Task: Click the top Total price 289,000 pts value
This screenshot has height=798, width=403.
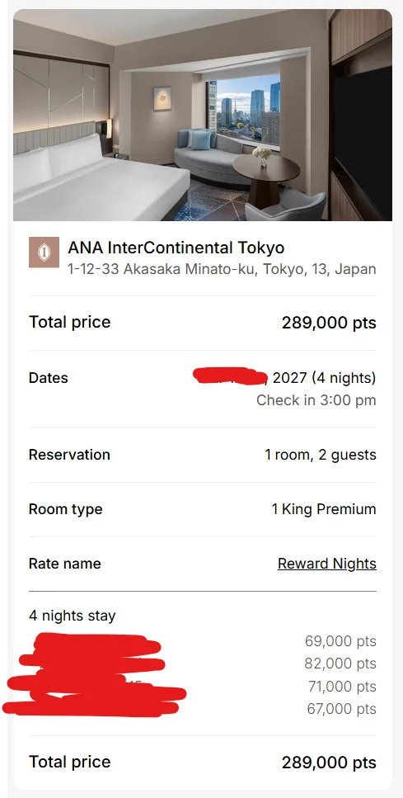Action: [x=329, y=323]
